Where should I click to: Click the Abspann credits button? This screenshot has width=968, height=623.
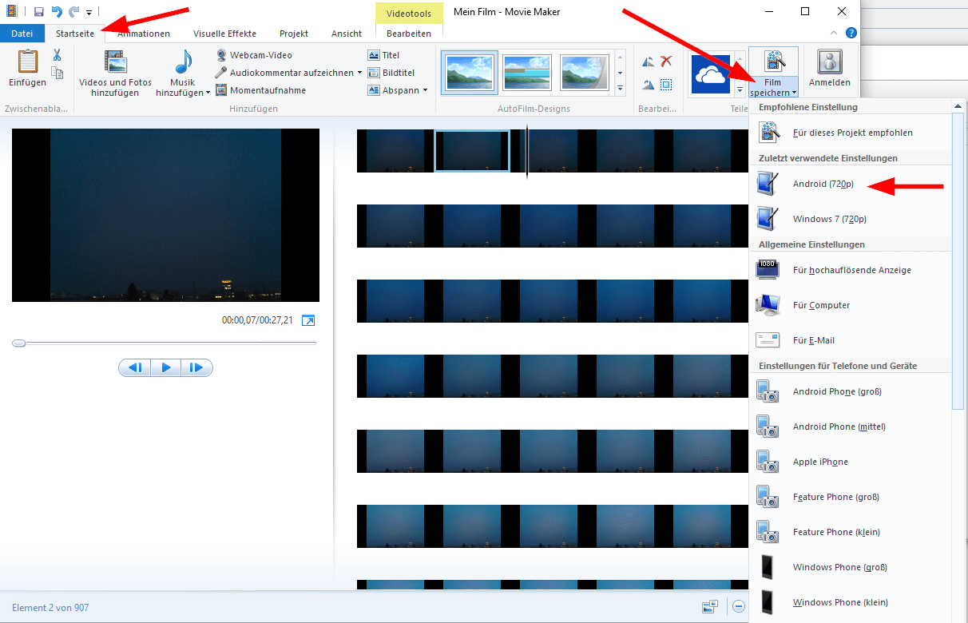pyautogui.click(x=393, y=90)
